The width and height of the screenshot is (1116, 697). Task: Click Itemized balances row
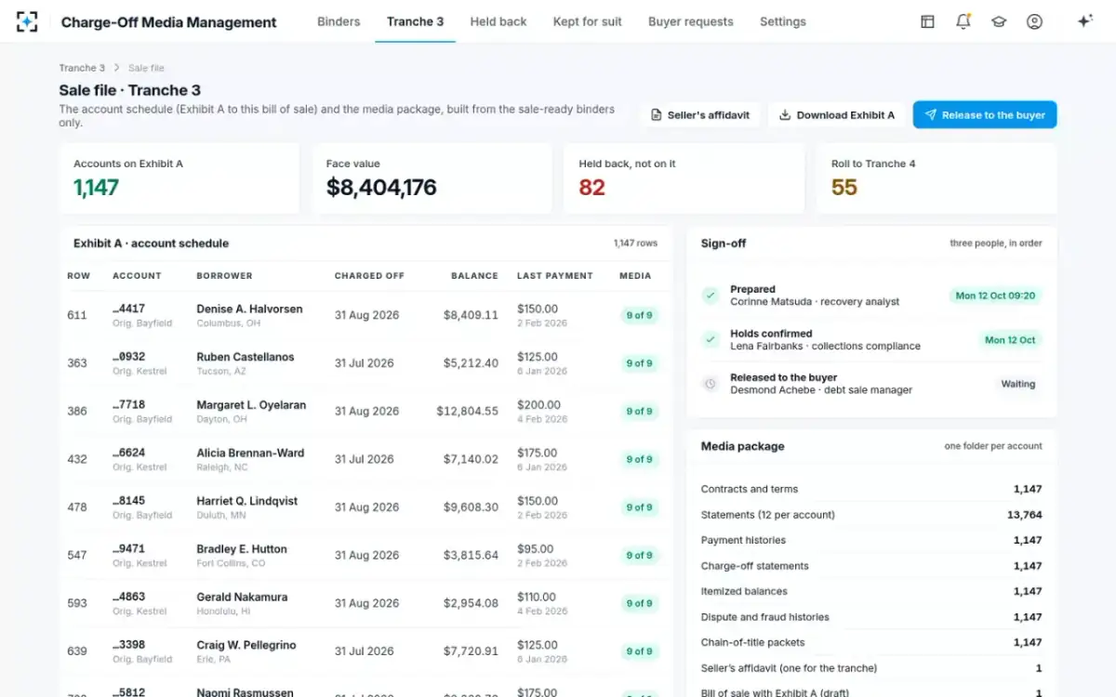coord(871,591)
